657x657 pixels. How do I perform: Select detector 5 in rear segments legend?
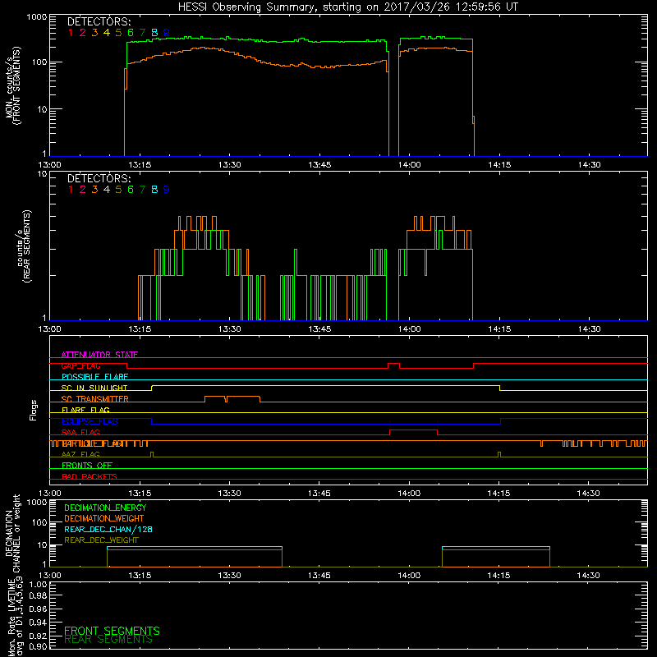click(118, 190)
